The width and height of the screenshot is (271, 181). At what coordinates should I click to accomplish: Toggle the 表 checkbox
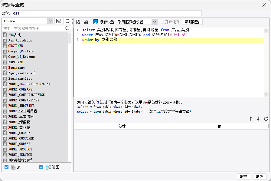click(x=7, y=167)
